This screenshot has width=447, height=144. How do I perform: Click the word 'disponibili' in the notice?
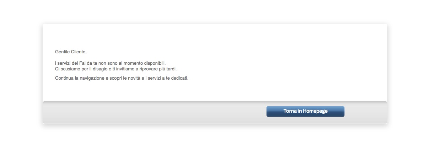click(155, 63)
